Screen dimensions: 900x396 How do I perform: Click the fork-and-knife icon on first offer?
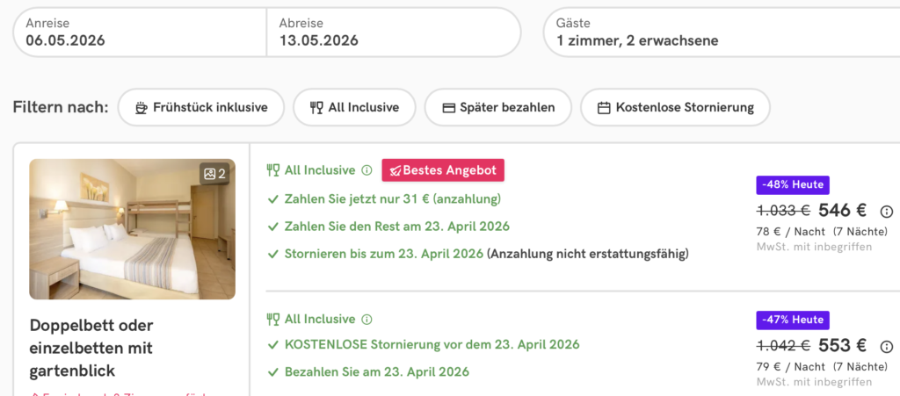tap(273, 170)
